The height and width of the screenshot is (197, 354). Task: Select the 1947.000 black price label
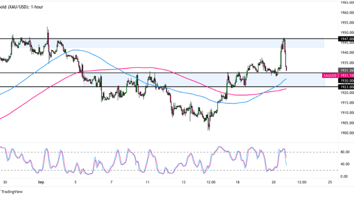pyautogui.click(x=346, y=39)
